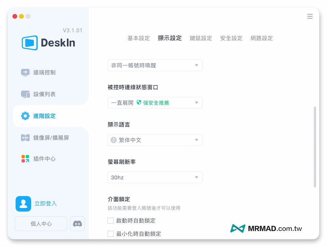
Task: Click the blue avatar icon beside 立即登入
Action: [x=23, y=204]
